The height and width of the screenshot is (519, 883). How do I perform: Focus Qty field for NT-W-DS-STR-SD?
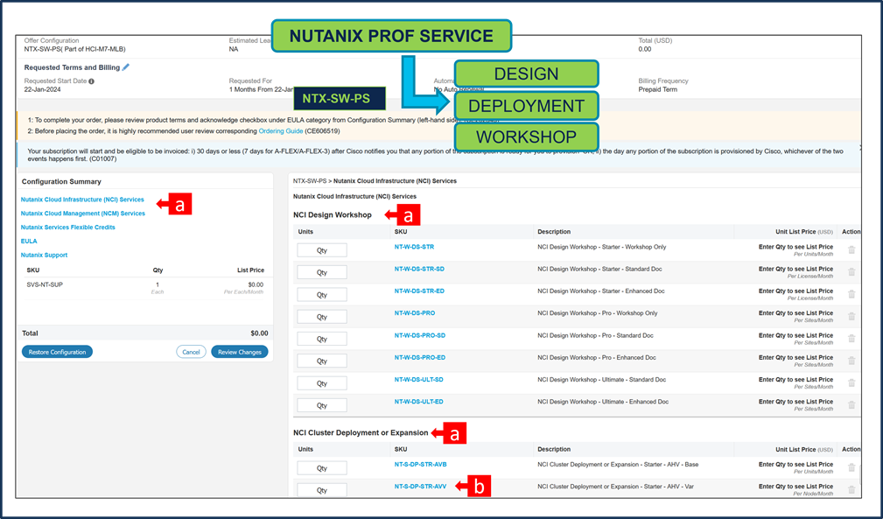click(321, 272)
